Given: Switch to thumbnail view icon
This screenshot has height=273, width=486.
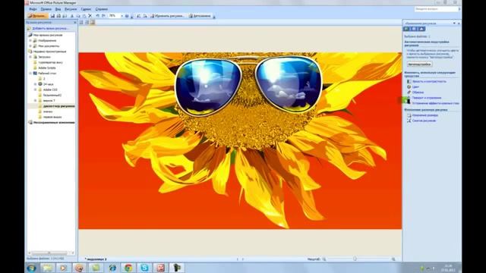Looking at the screenshot, I should [81, 22].
